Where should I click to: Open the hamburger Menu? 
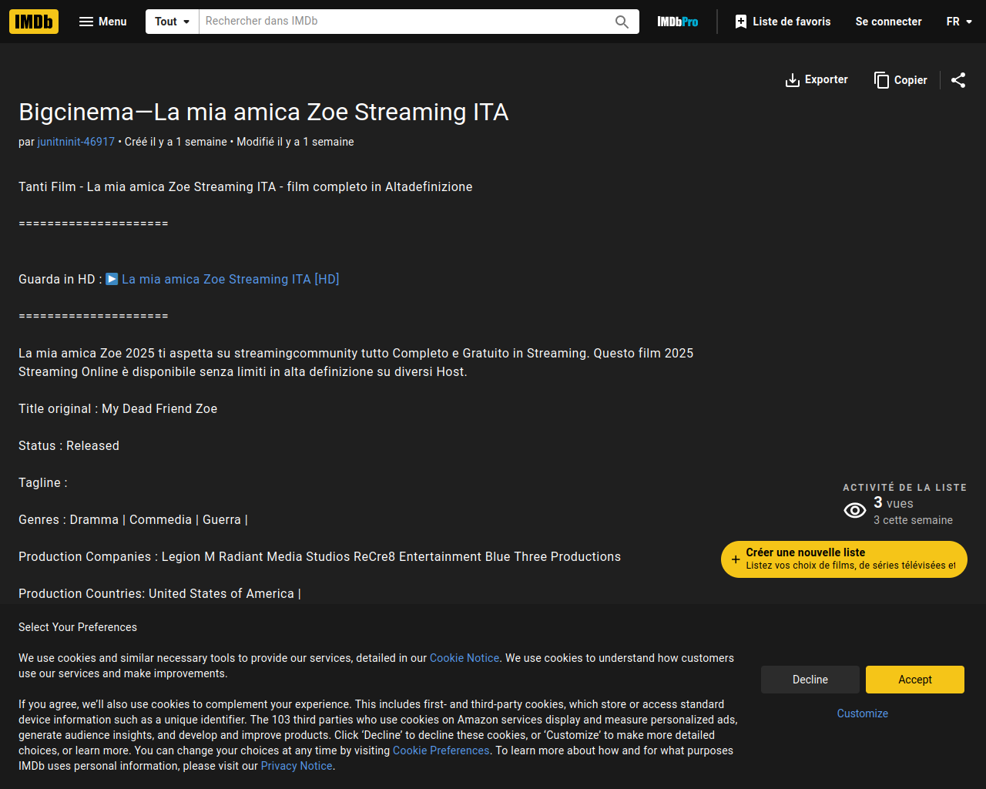click(x=103, y=22)
